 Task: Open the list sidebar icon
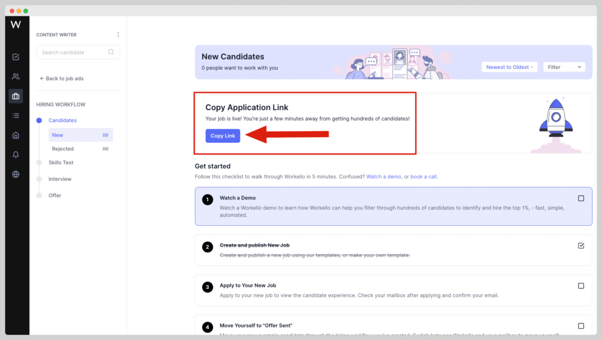(x=16, y=116)
